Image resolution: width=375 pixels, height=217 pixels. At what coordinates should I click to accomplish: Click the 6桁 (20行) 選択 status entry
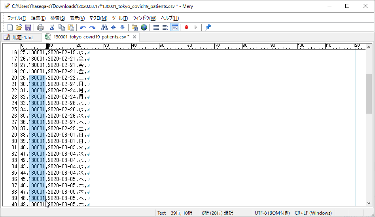218,213
